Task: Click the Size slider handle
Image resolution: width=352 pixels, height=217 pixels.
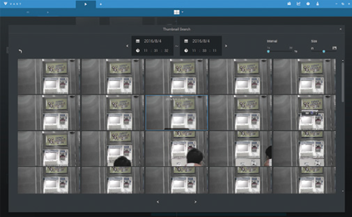Action: pos(324,51)
